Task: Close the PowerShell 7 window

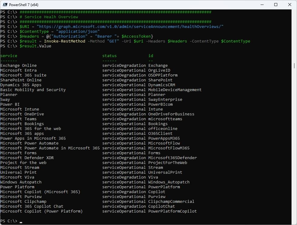Action: click(x=289, y=5)
